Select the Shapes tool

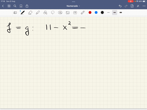45,13
